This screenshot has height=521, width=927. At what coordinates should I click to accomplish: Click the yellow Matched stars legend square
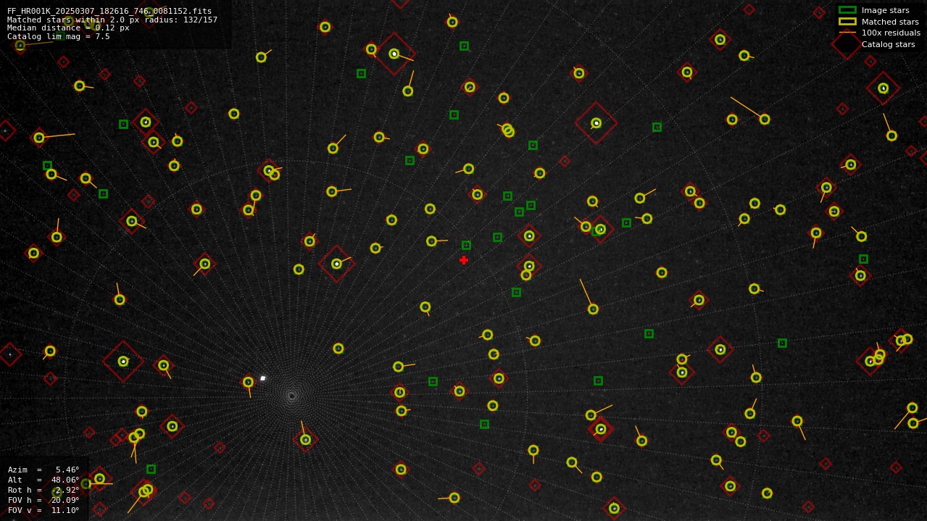click(847, 22)
